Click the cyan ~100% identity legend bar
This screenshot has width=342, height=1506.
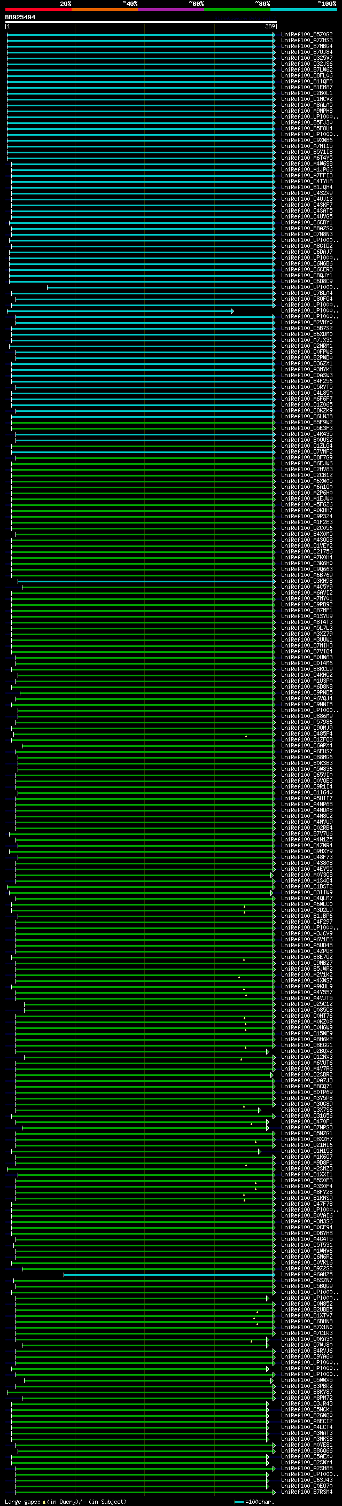304,10
